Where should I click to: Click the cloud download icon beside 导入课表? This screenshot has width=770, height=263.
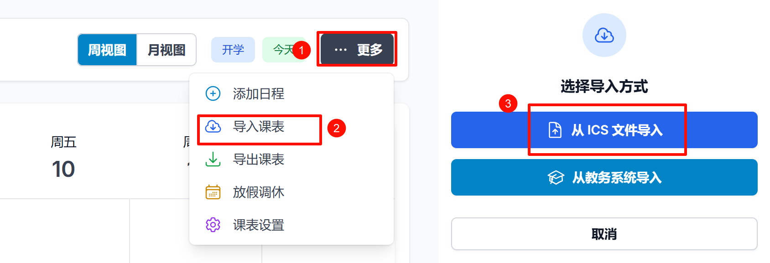click(x=213, y=126)
